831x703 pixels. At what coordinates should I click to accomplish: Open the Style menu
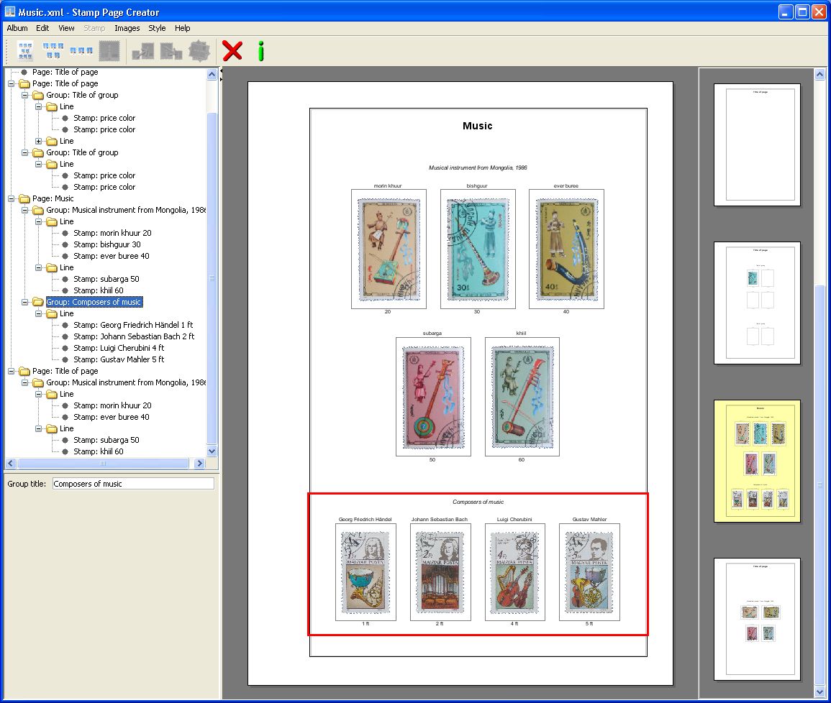coord(157,28)
